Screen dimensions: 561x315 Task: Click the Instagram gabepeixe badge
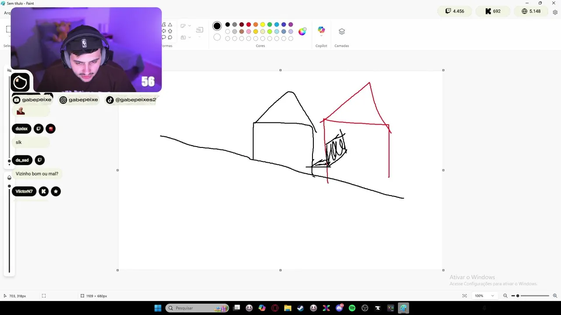point(79,100)
